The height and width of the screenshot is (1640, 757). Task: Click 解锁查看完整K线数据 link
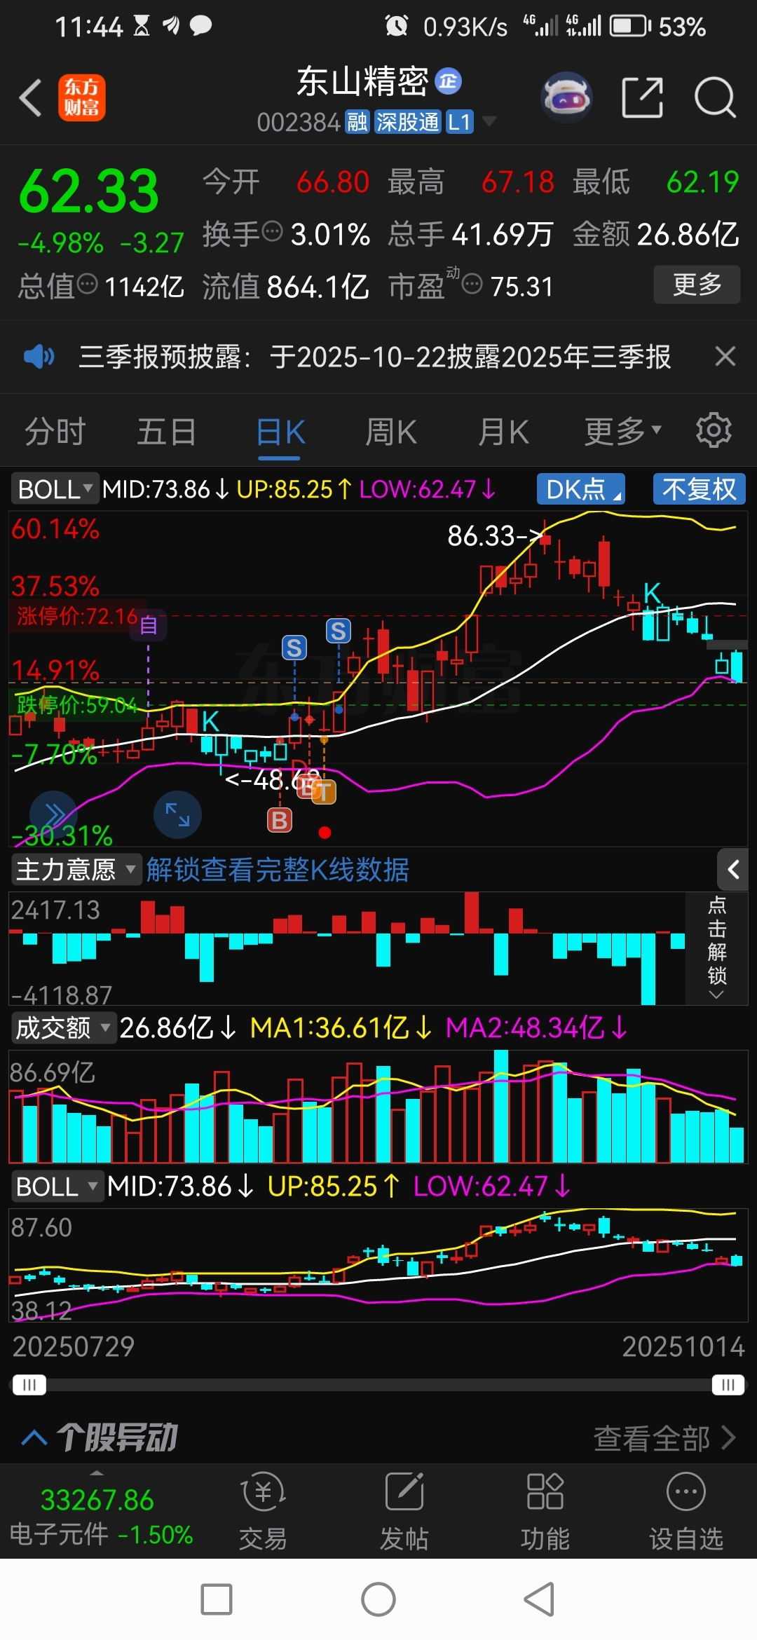click(278, 870)
